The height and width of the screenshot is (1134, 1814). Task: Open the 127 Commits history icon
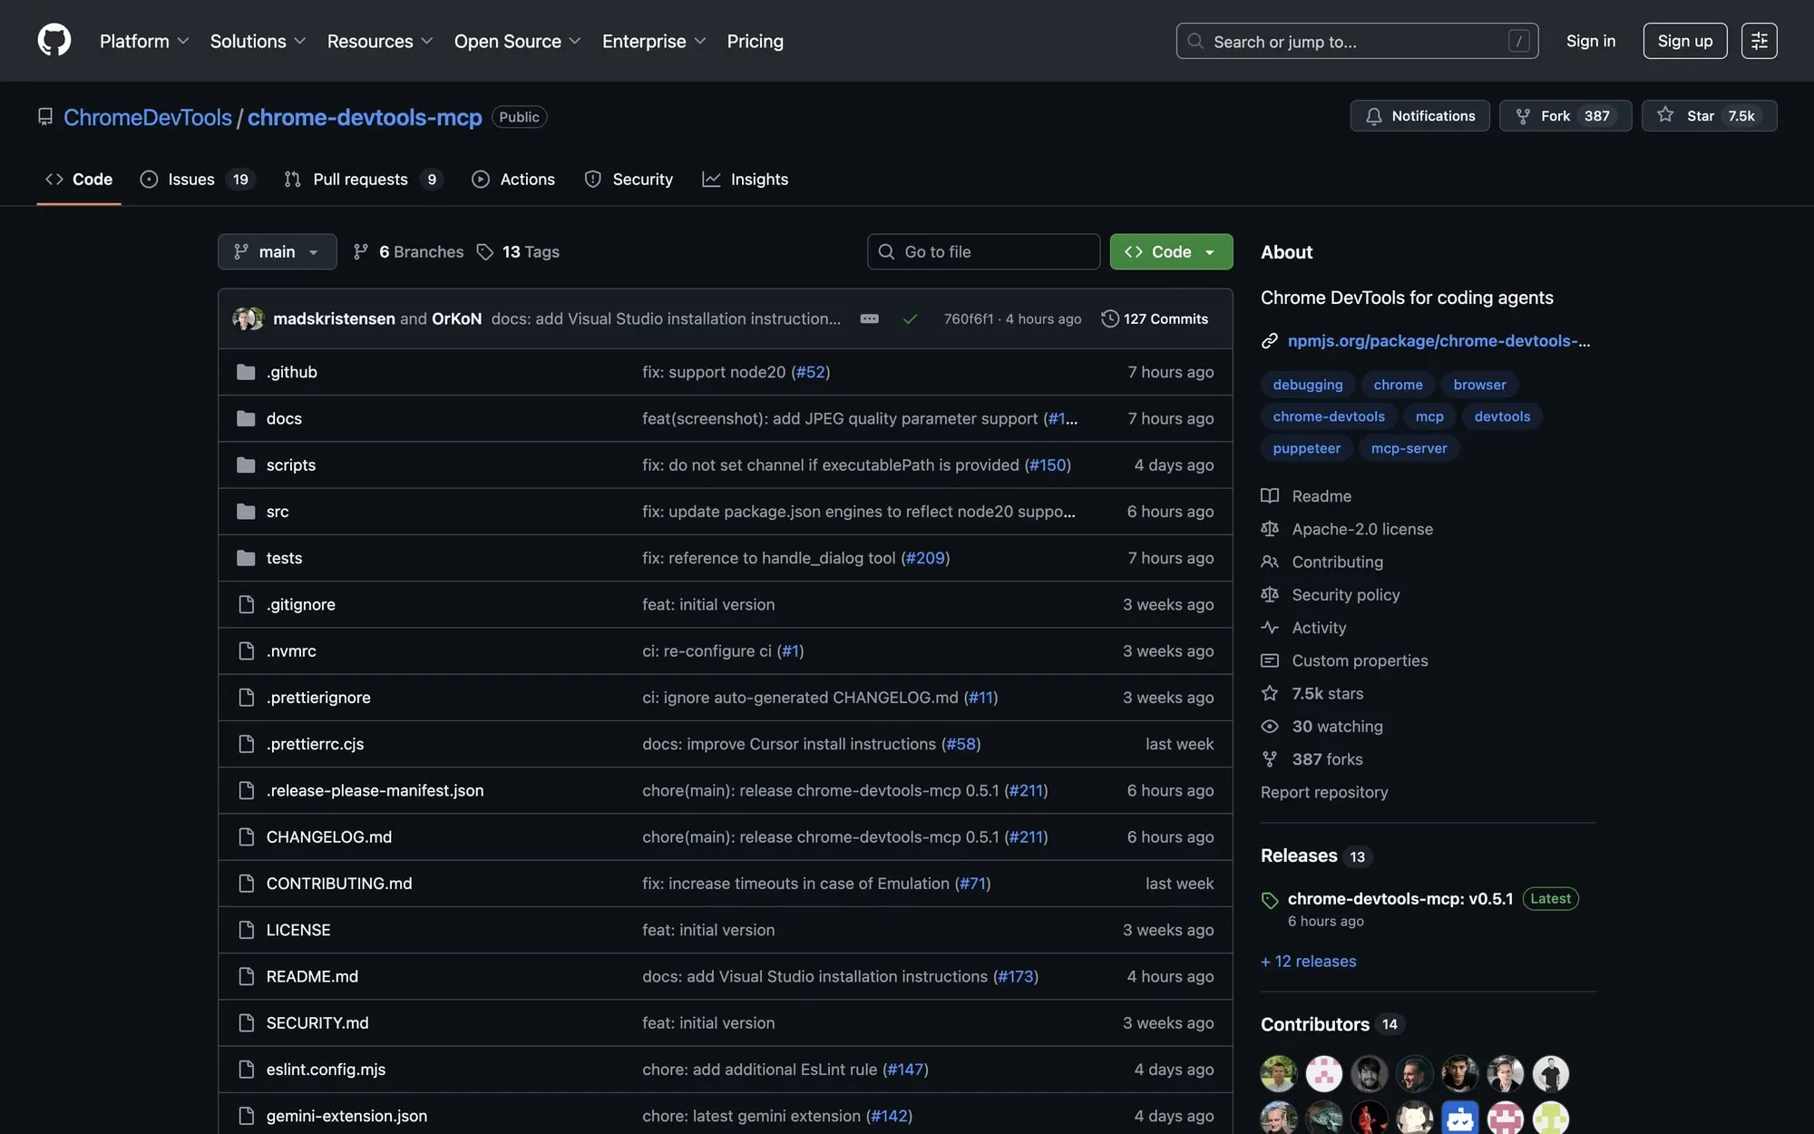[1109, 318]
